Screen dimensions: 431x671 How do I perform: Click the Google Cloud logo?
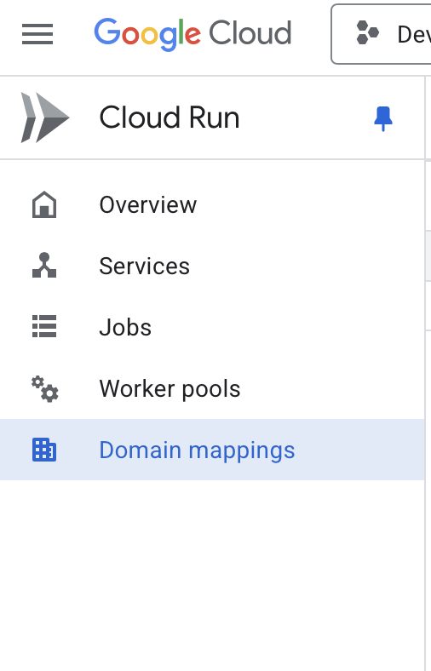pyautogui.click(x=193, y=34)
